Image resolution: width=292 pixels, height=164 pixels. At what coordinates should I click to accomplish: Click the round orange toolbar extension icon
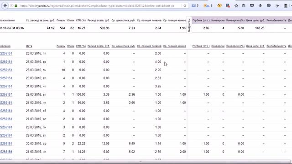219,5
